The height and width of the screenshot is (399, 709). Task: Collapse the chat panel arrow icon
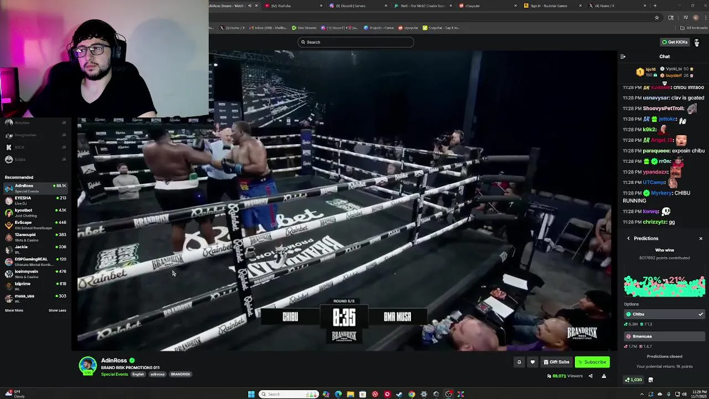(x=623, y=57)
